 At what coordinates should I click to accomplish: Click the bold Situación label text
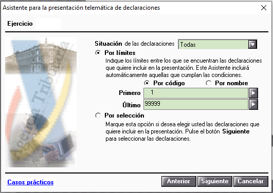click(108, 44)
